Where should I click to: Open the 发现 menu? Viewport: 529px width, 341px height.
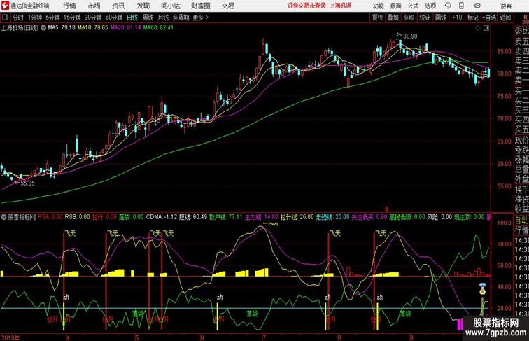coord(143,6)
